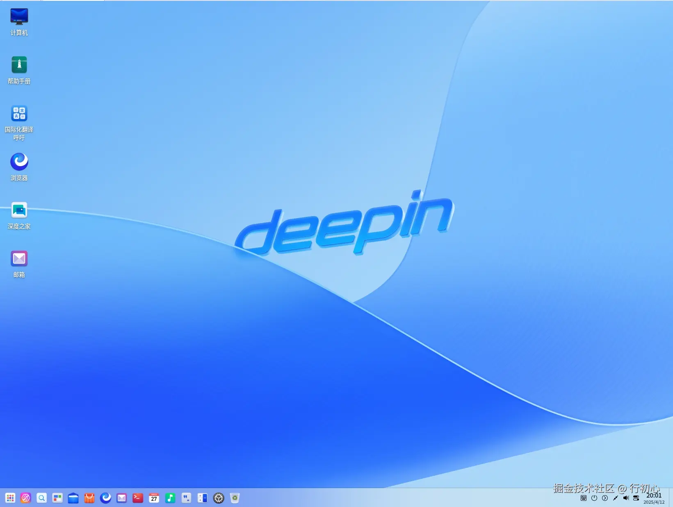673x507 pixels.
Task: Launch the orange app store in the dock
Action: tap(89, 498)
